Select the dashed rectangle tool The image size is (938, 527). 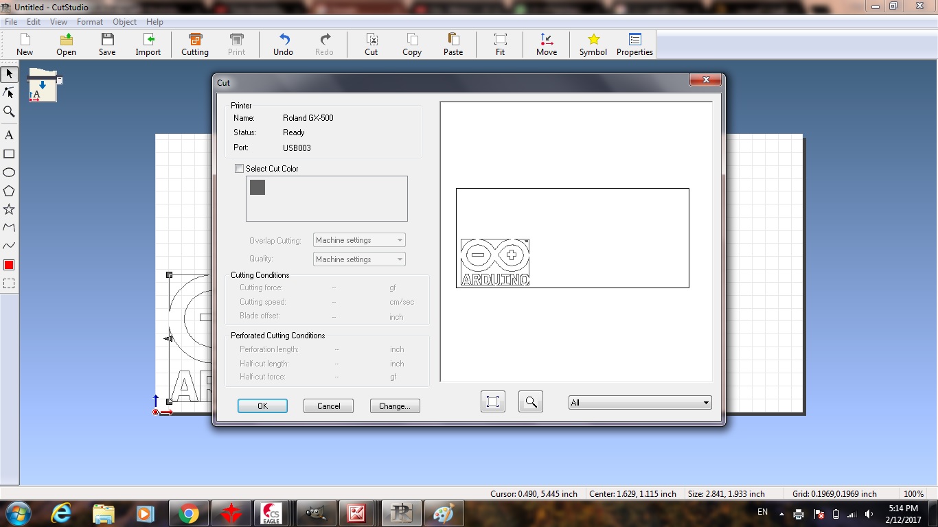click(9, 283)
